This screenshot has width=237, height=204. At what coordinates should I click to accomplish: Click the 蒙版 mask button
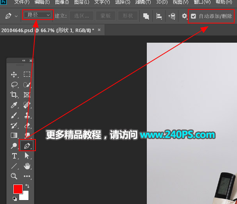click(x=105, y=16)
